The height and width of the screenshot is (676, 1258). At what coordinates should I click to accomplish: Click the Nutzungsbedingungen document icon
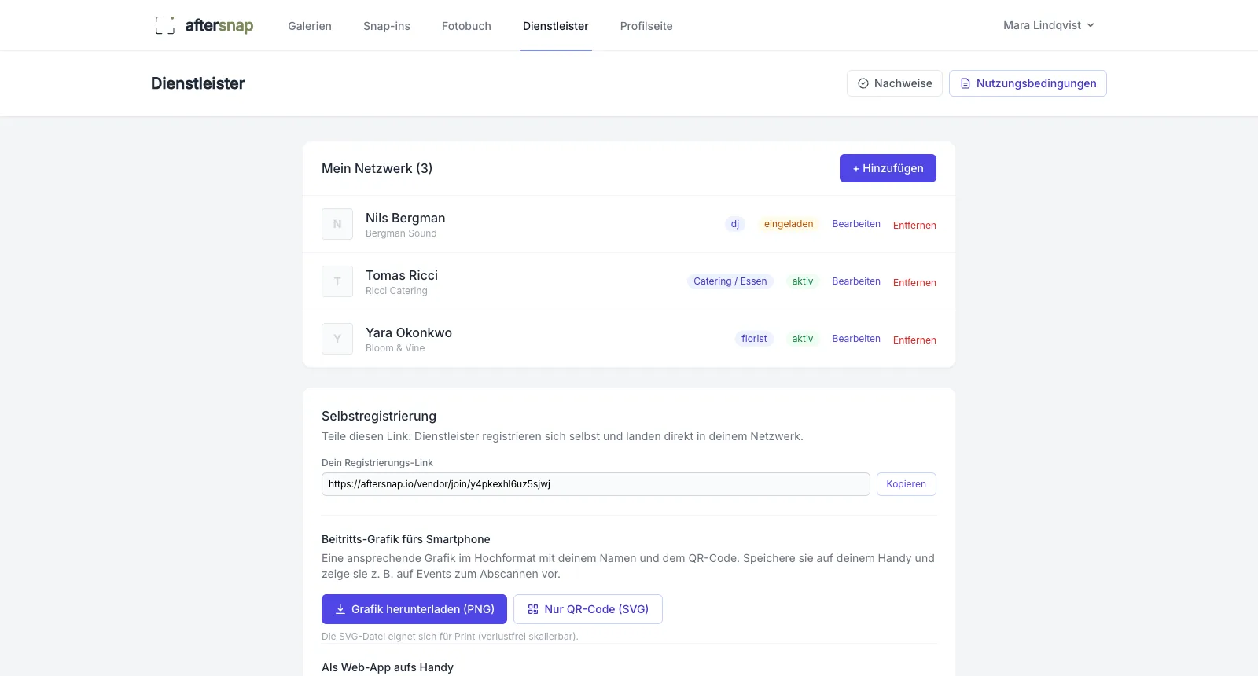click(x=966, y=83)
